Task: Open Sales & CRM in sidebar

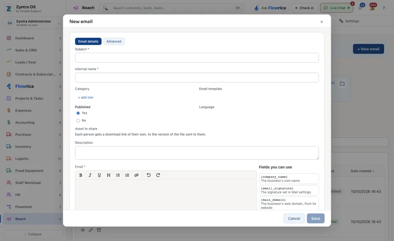Action: [33, 50]
